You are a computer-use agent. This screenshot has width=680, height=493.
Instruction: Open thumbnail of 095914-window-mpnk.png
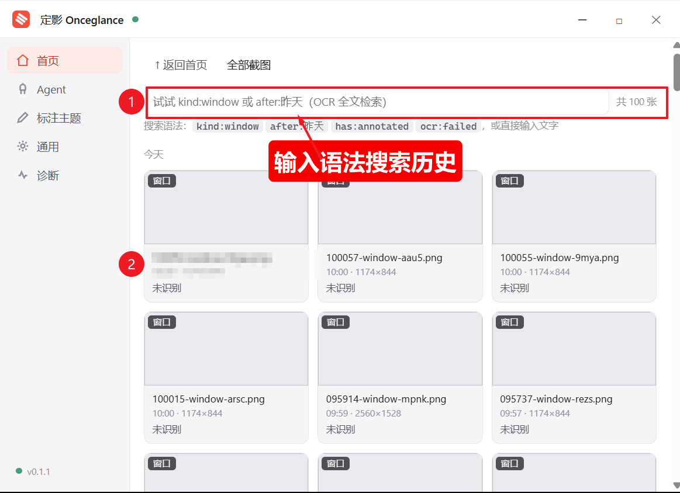coord(400,349)
